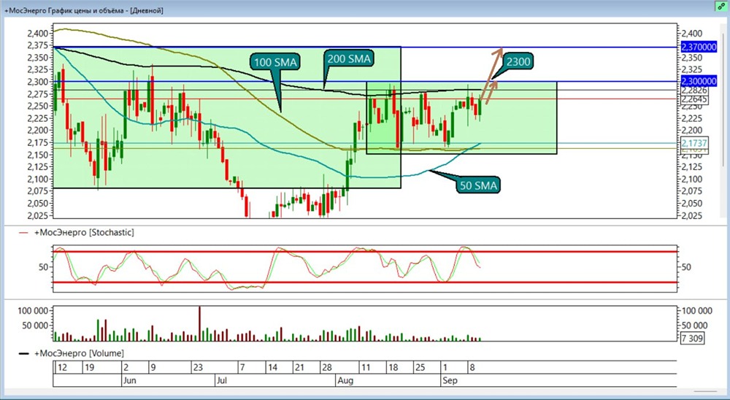Click the 'Sep' month label
Viewport: 730px width, 400px height.
pyautogui.click(x=450, y=380)
